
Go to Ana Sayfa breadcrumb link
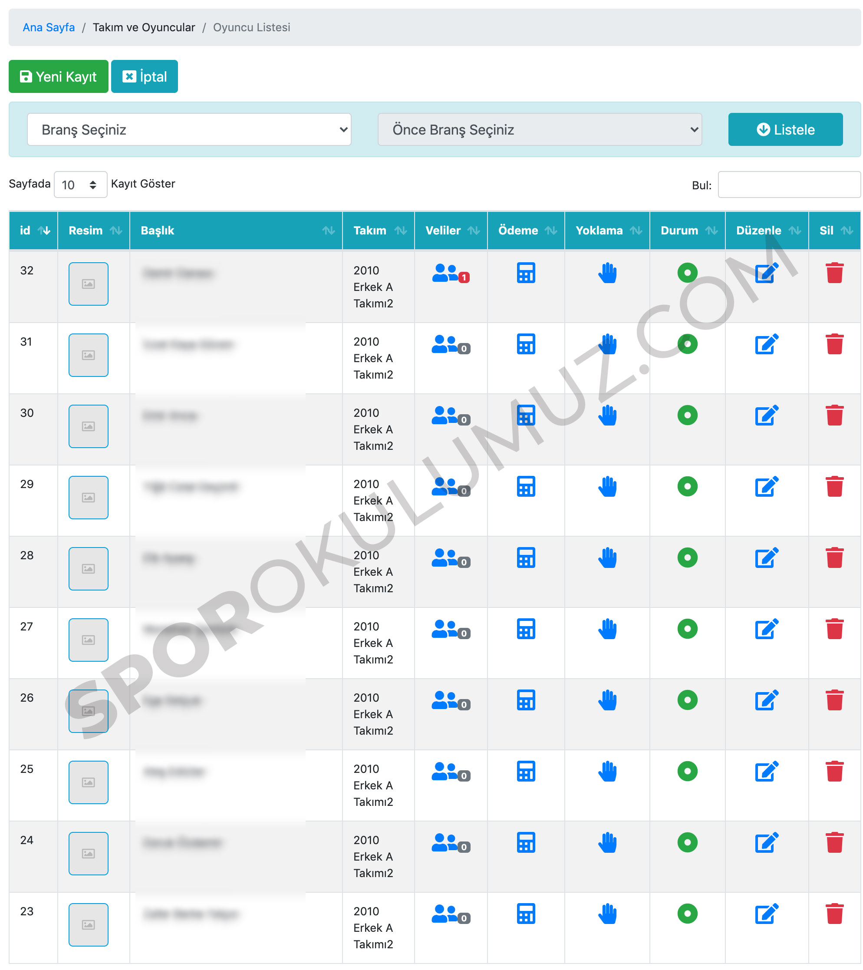click(48, 27)
